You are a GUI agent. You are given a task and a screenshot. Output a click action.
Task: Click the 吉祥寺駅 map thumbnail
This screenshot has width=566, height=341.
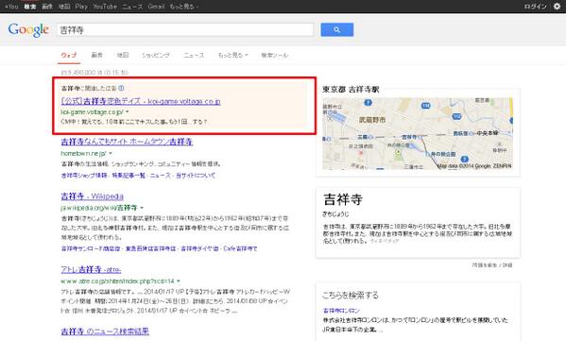pyautogui.click(x=418, y=133)
